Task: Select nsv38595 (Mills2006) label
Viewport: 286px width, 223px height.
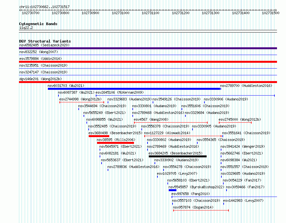Action: 116,140
